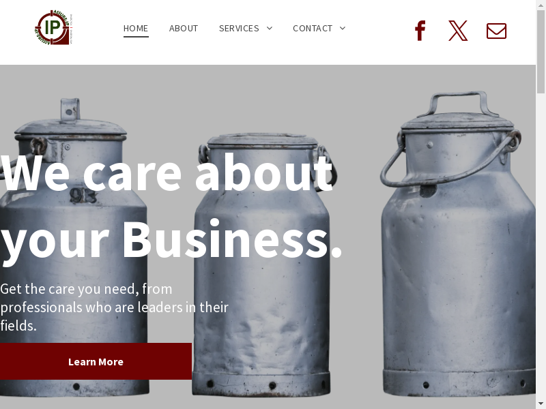Click the scrollbar up arrow
This screenshot has height=409, width=546.
541,5
